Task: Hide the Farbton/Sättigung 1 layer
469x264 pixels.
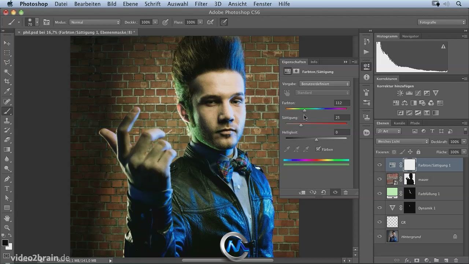Action: click(x=380, y=165)
